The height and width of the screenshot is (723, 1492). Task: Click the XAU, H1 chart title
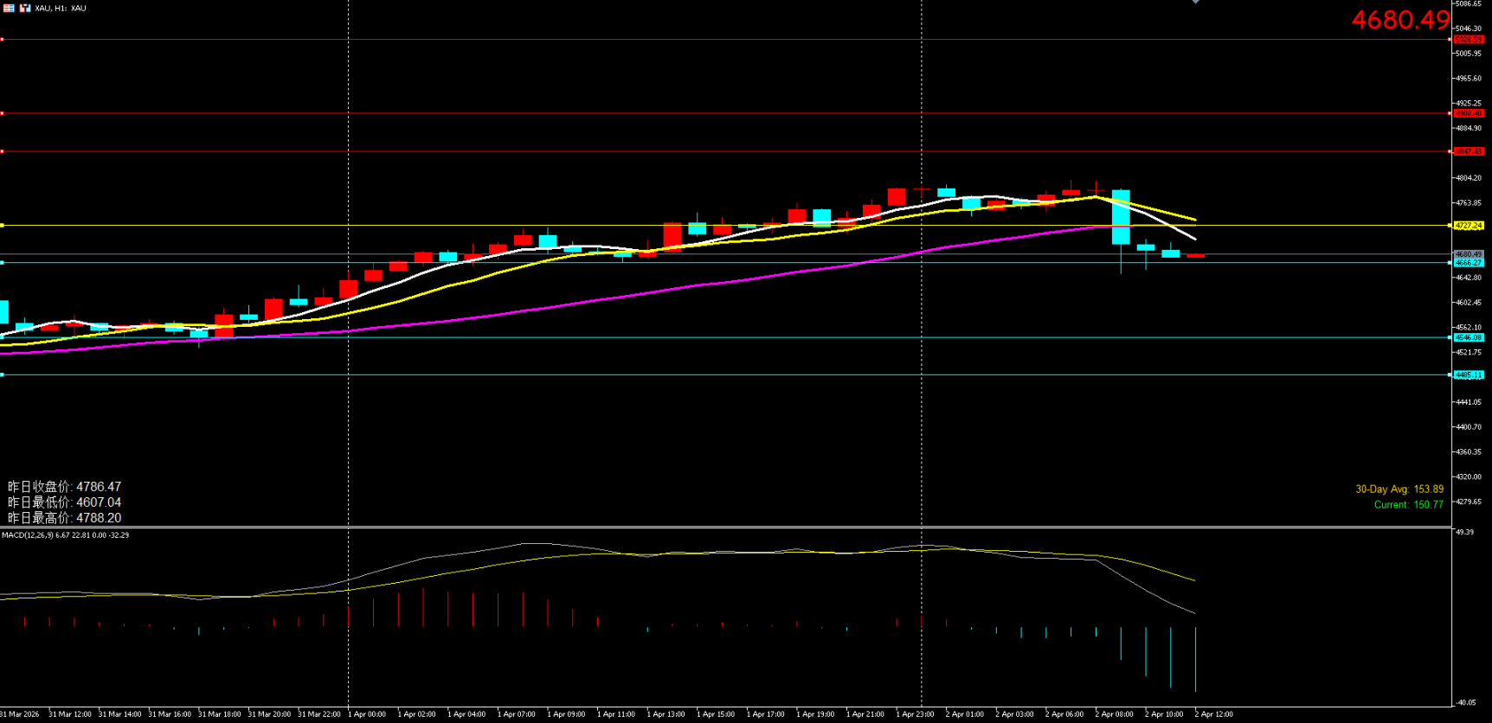[x=61, y=8]
